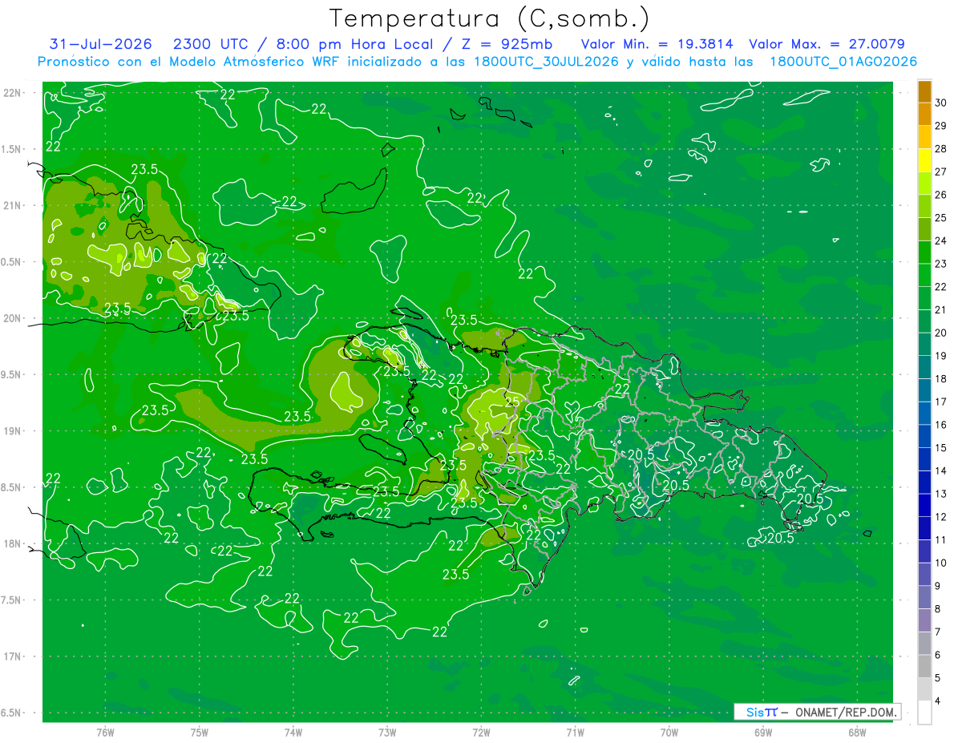This screenshot has width=962, height=743.
Task: Click the "72W" longitude axis label
Action: (x=481, y=733)
